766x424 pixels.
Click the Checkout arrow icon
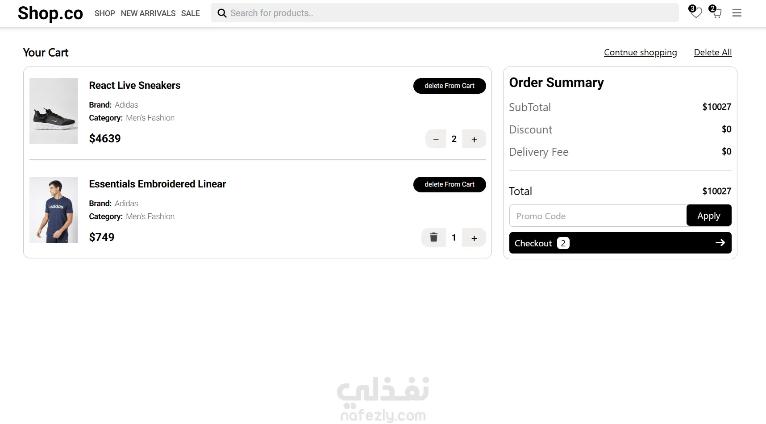(x=720, y=243)
